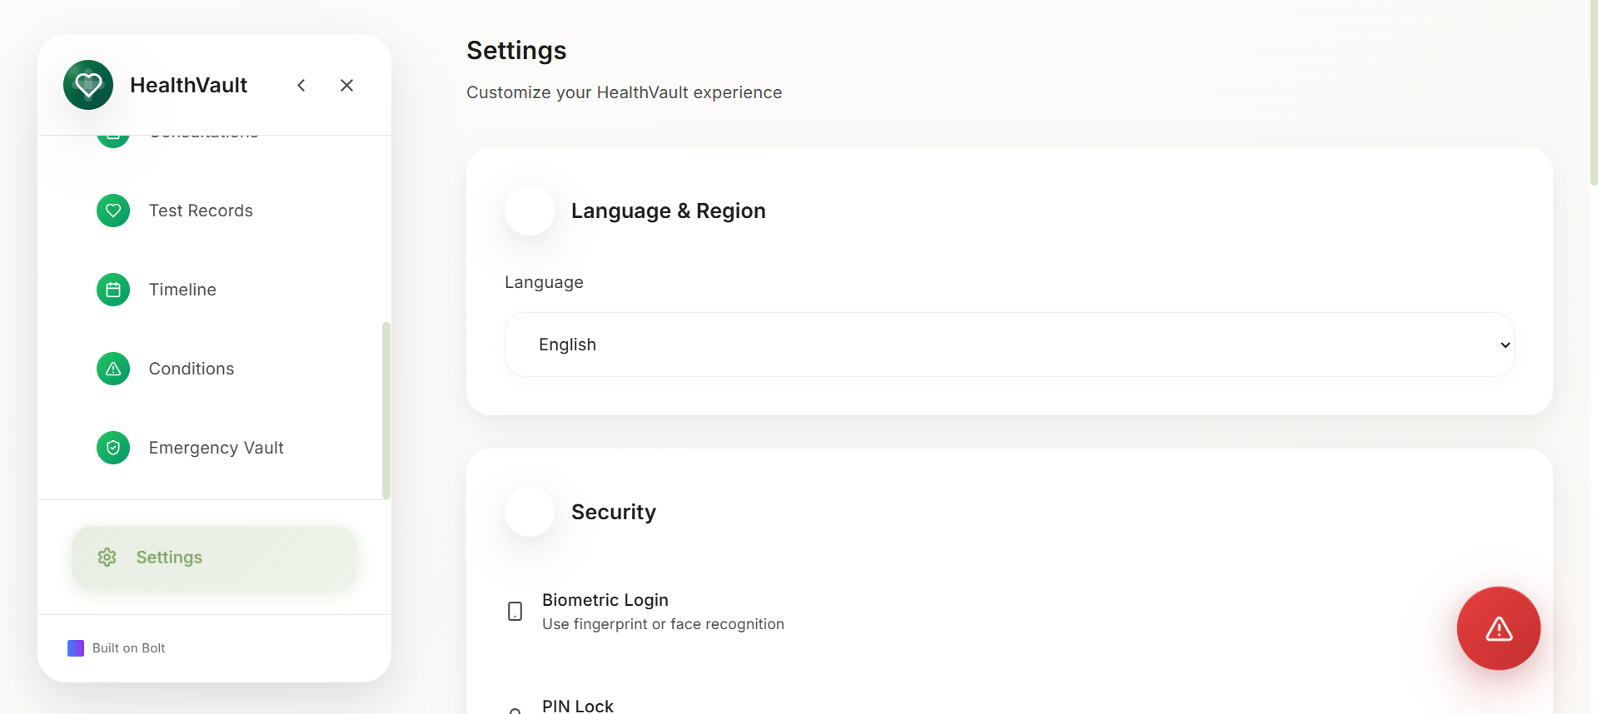
Task: Close the sidebar with the X button
Action: (347, 86)
